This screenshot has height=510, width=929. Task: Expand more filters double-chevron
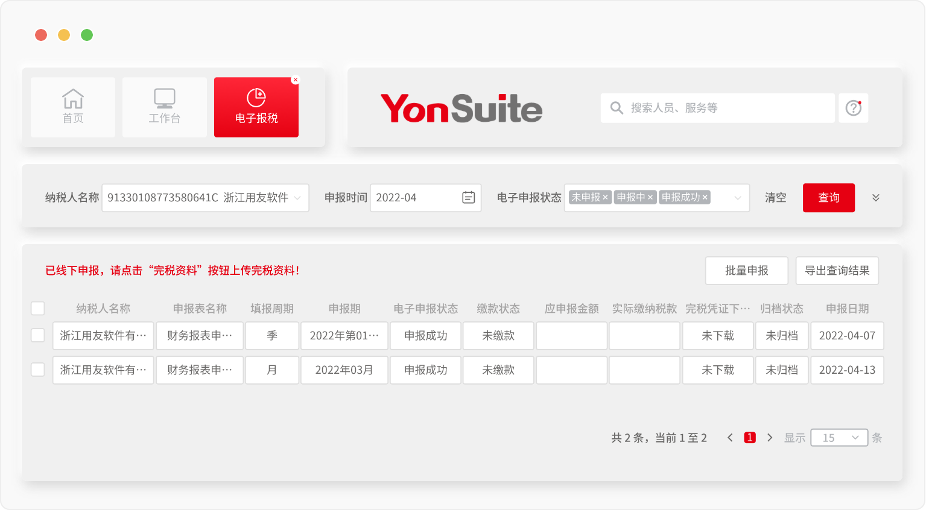coord(876,198)
